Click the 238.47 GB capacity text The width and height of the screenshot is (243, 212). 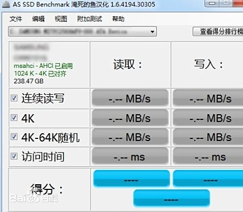coord(29,81)
